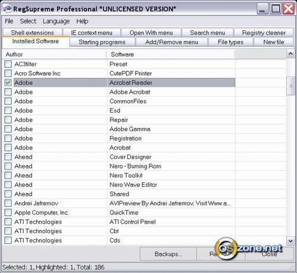
Task: Select the QuickTime entry
Action: [x=124, y=212]
